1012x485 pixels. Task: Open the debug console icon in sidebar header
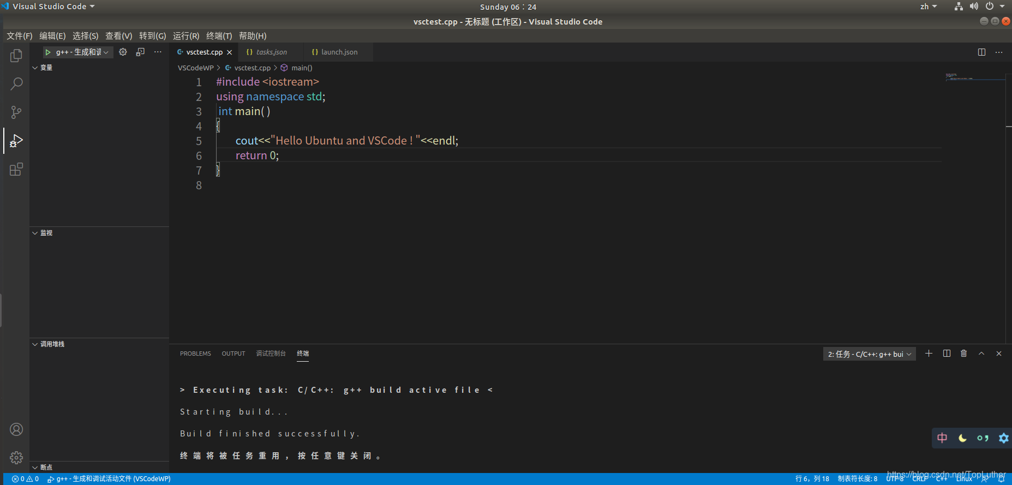(140, 52)
